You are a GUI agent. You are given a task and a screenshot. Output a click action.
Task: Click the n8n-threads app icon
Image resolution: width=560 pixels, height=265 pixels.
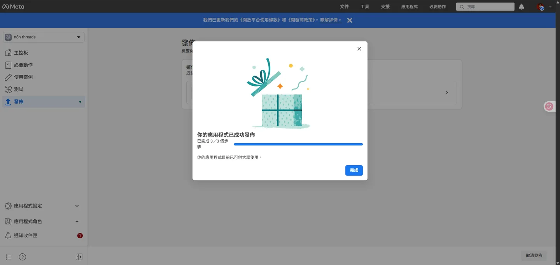[x=8, y=37]
